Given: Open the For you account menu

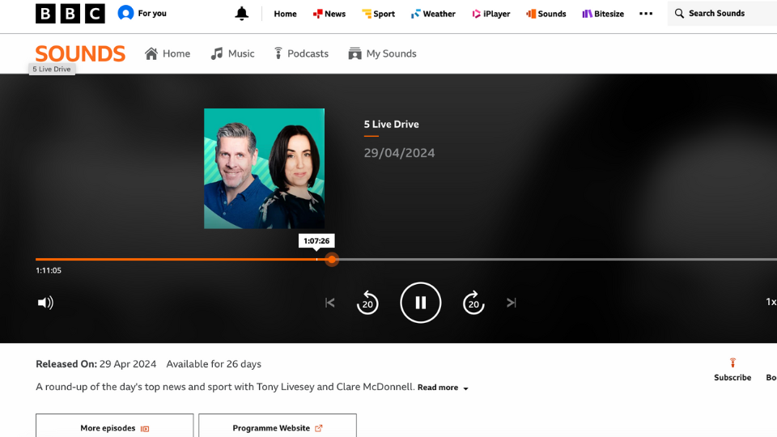Looking at the screenshot, I should pyautogui.click(x=142, y=13).
